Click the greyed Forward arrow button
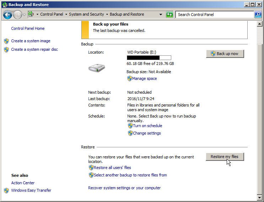 click(x=17, y=15)
